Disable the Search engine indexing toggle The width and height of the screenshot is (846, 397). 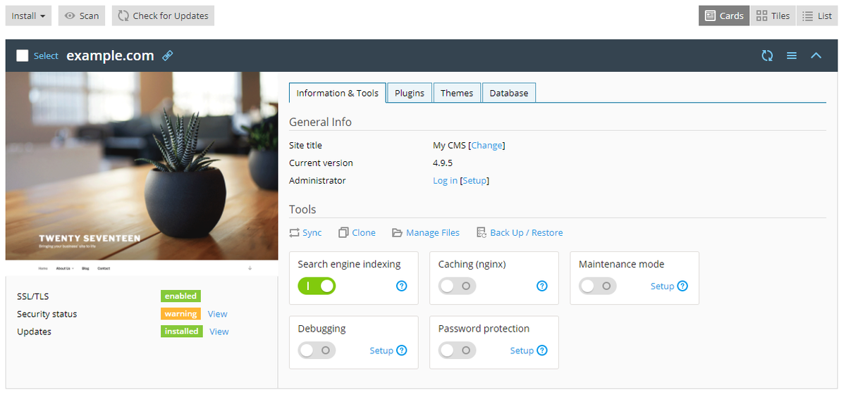pyautogui.click(x=317, y=286)
